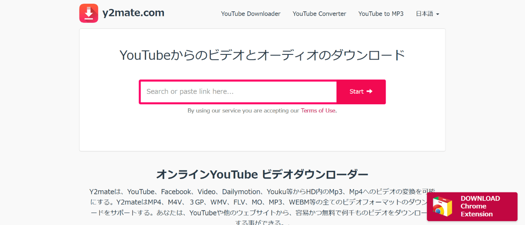Click the heading 'YouTubeからのビデオとオーディオのダウンロード'

point(262,55)
